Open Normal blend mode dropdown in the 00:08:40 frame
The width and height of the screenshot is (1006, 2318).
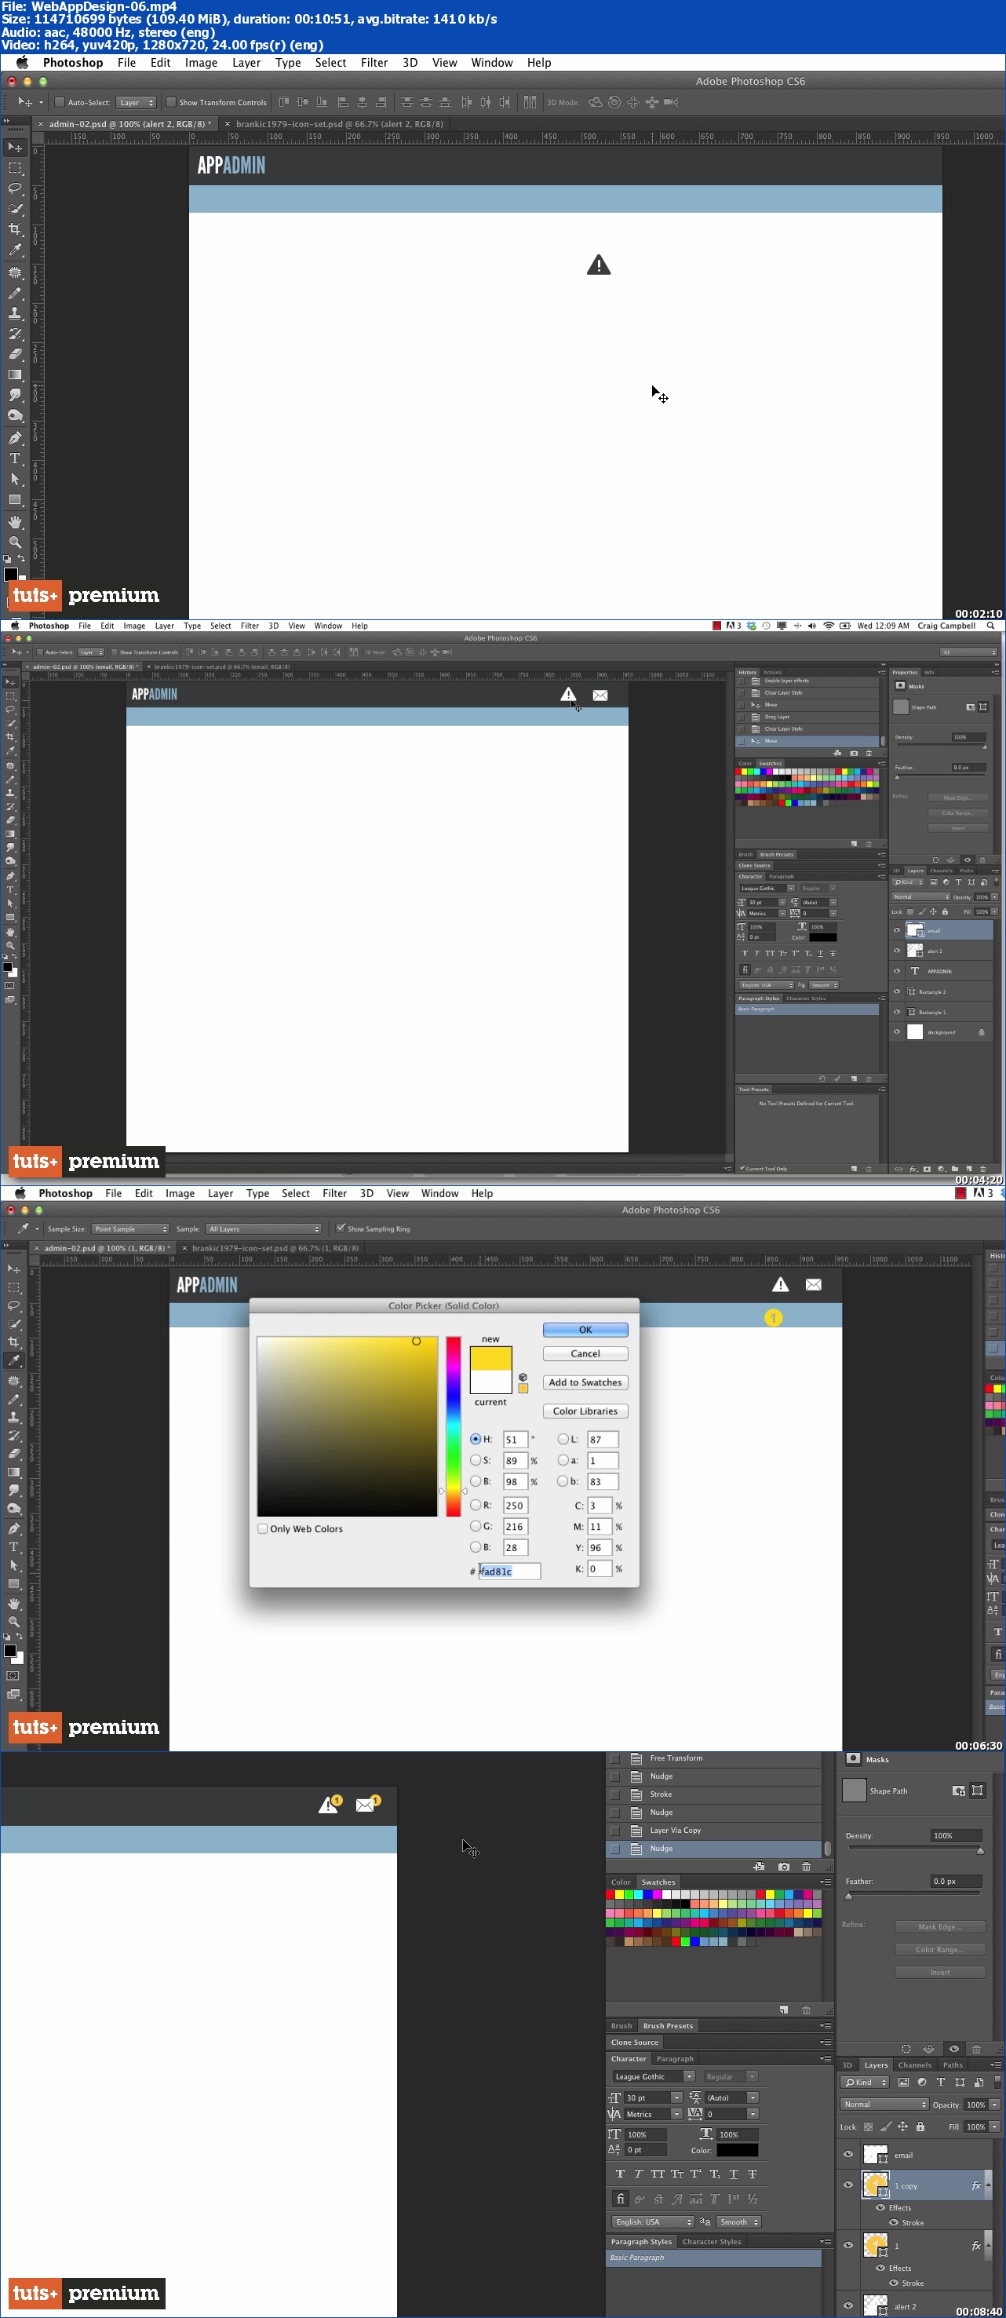(x=884, y=2104)
